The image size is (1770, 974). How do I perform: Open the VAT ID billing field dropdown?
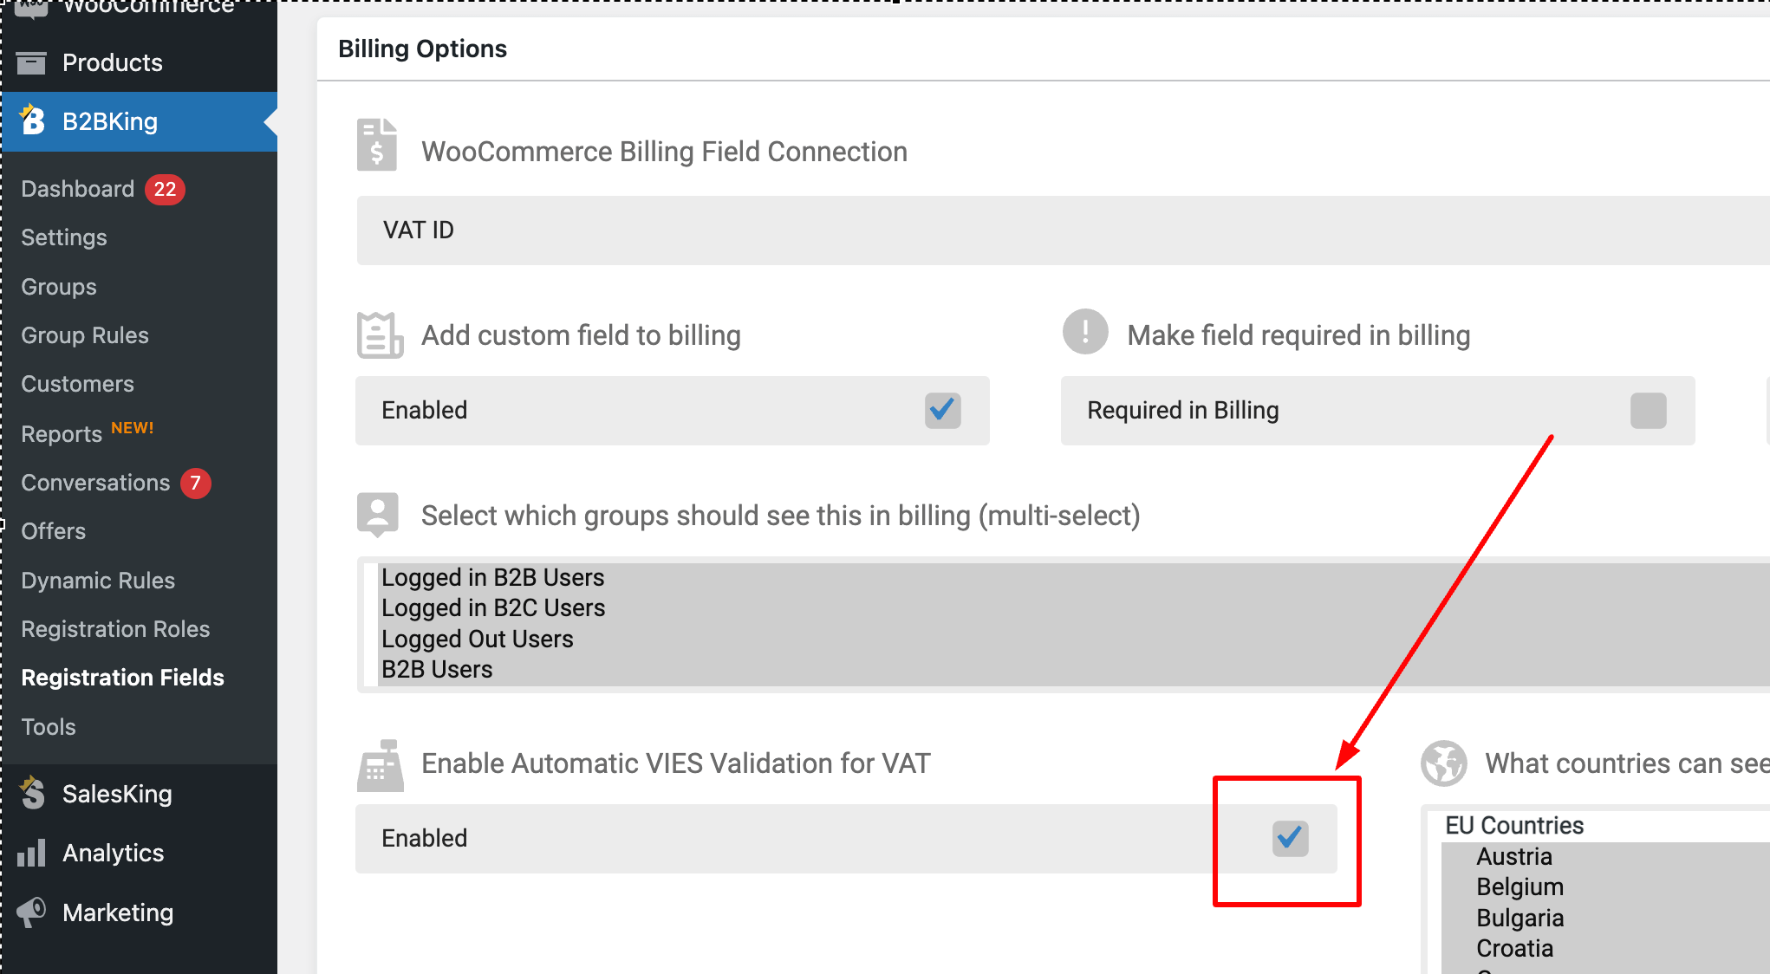pos(1063,230)
